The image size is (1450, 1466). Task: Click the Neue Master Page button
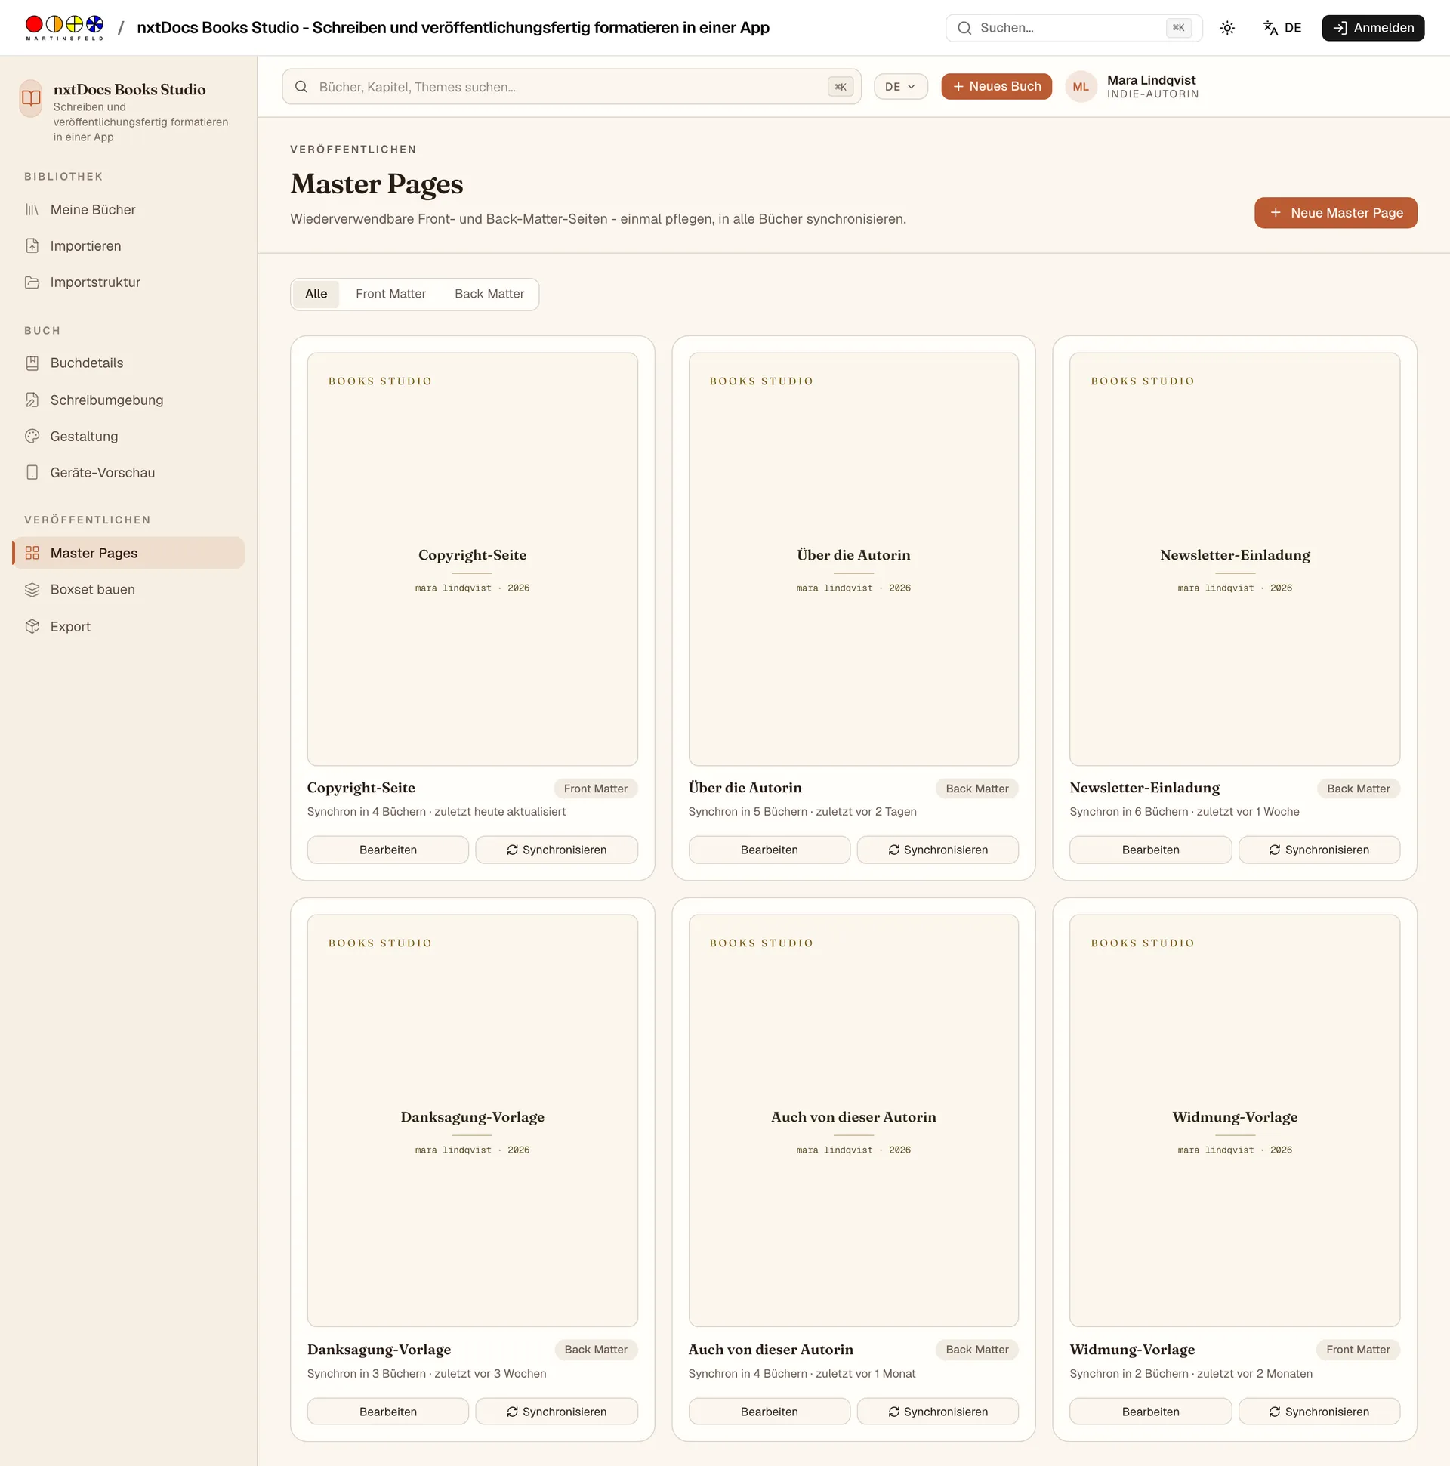coord(1335,212)
